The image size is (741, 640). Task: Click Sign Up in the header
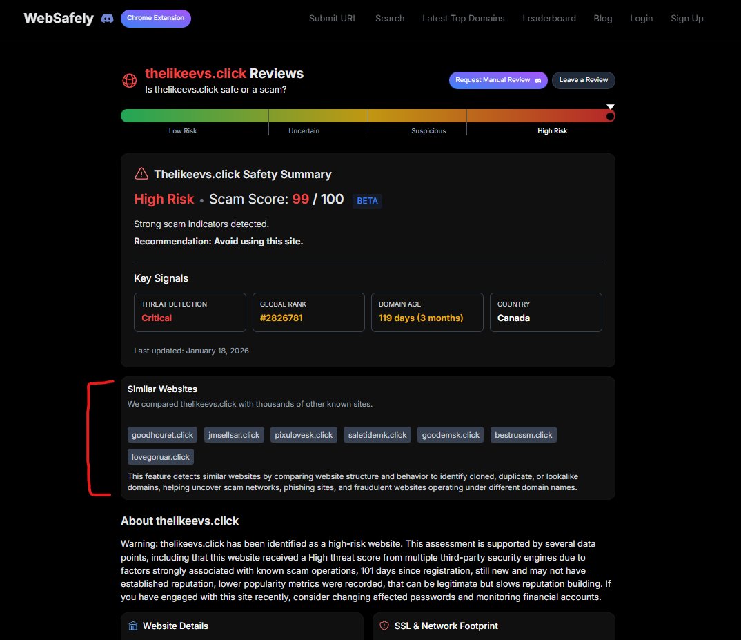coord(686,19)
